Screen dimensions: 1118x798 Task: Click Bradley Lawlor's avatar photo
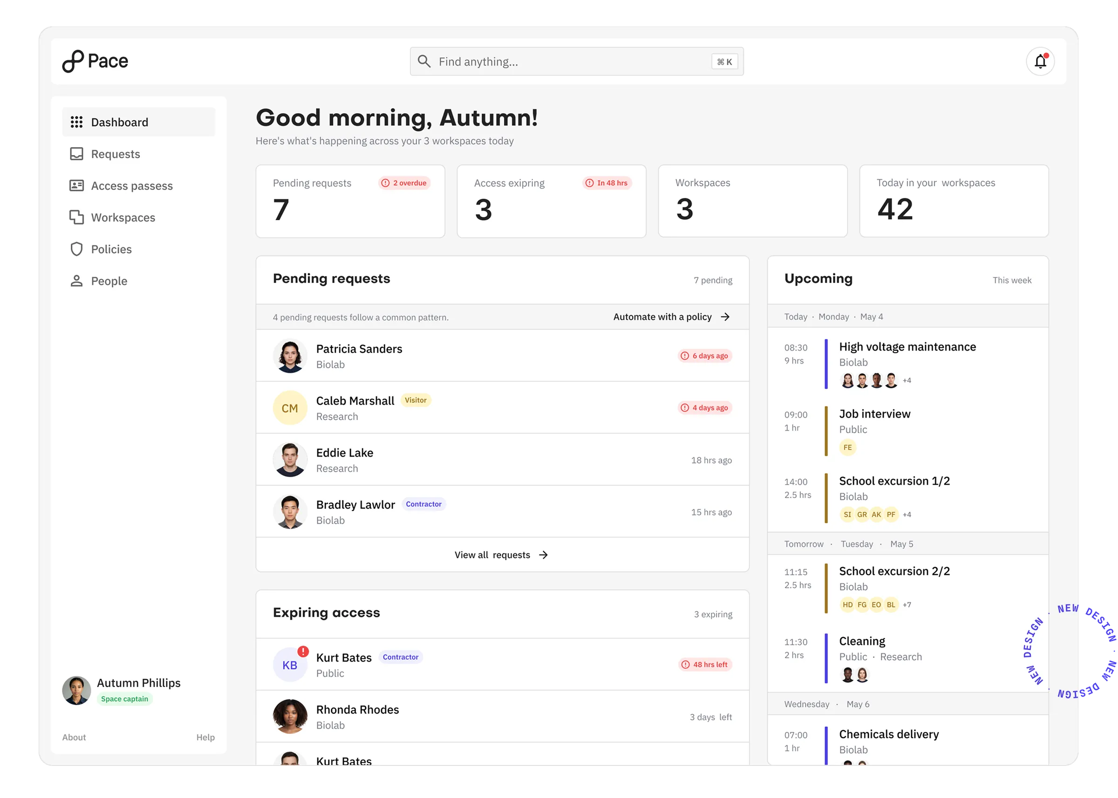290,512
